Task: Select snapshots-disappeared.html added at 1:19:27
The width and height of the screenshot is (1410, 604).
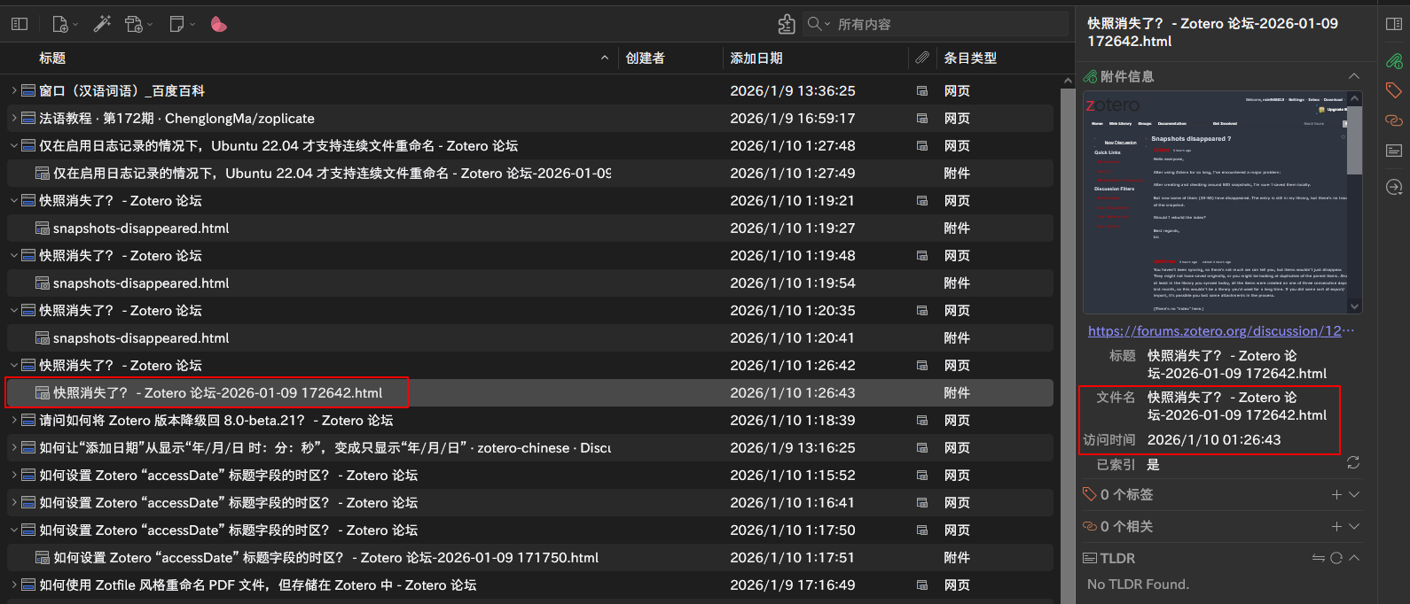Action: click(530, 228)
